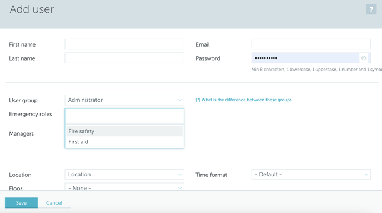The image size is (382, 213).
Task: Click the Last name input field
Action: tap(124, 58)
